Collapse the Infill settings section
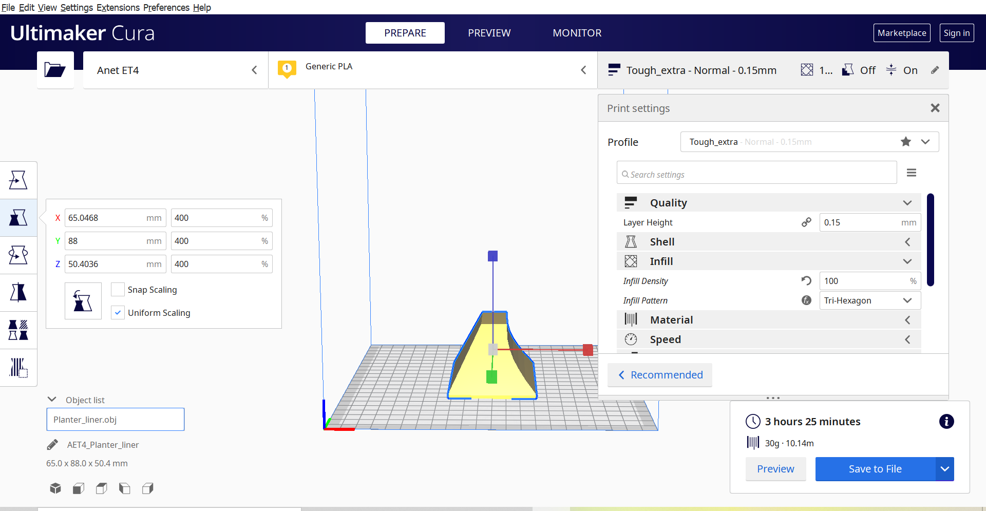Viewport: 986px width, 511px height. click(769, 261)
